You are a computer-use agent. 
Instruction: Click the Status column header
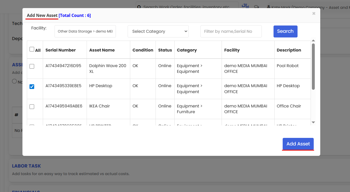[165, 50]
